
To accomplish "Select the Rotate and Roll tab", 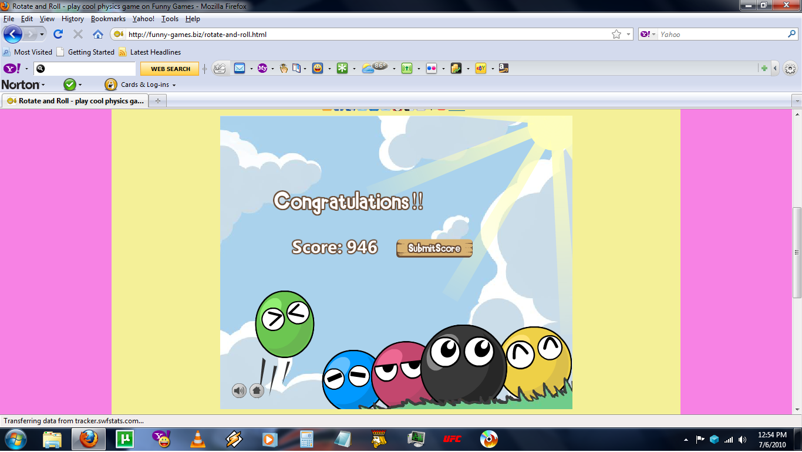I will (75, 101).
